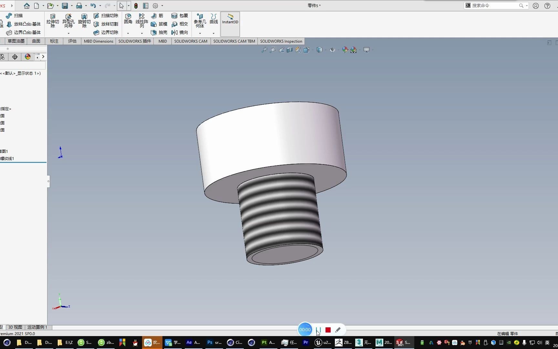Screen dimensions: 558x349
Task: Open the Section View tool
Action: pyautogui.click(x=290, y=50)
